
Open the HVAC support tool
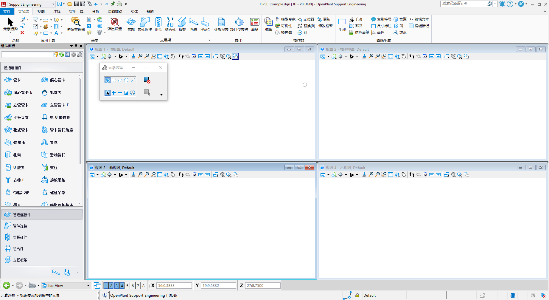coord(205,24)
